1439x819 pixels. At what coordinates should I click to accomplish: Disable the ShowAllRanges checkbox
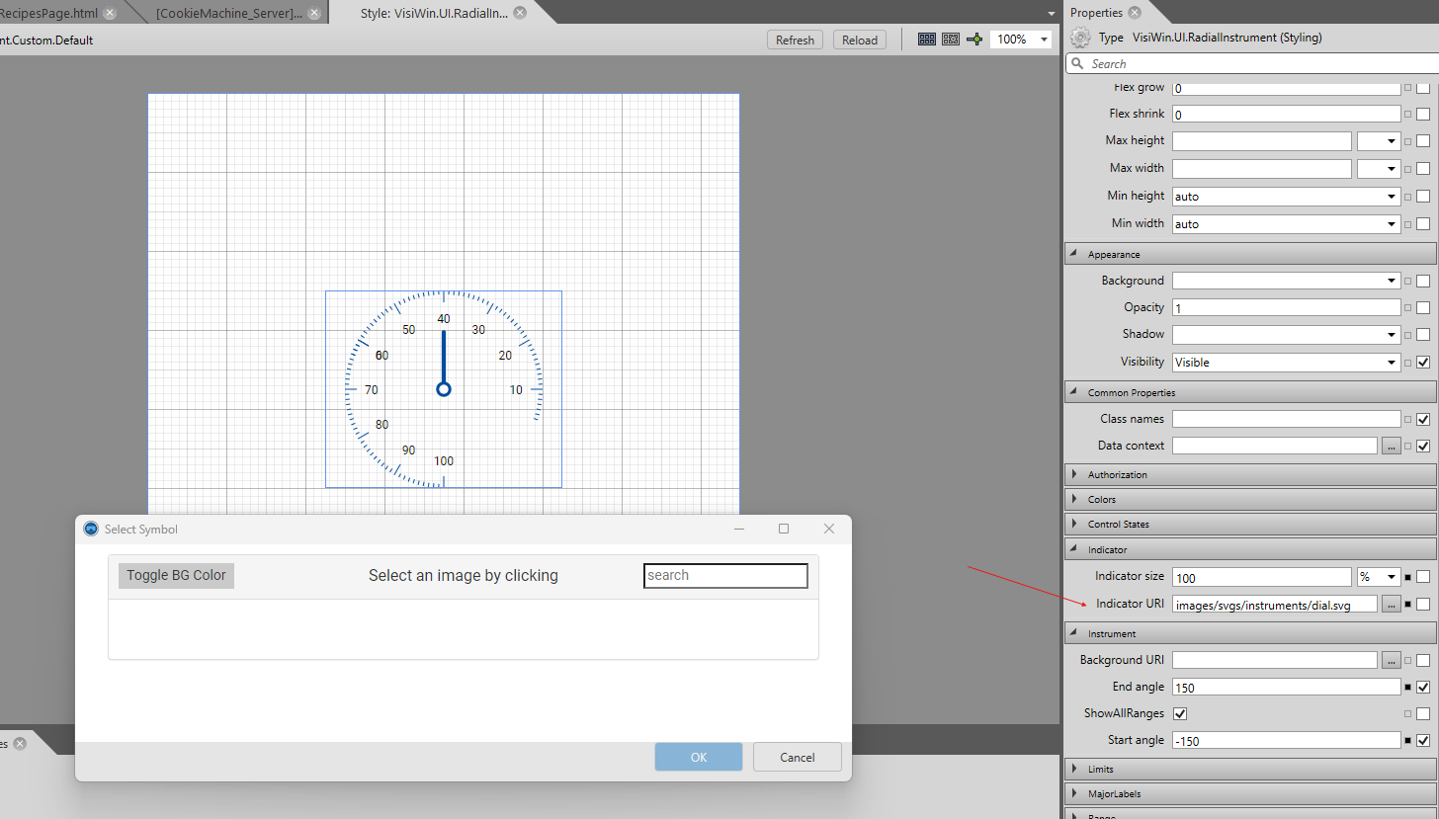coord(1179,712)
